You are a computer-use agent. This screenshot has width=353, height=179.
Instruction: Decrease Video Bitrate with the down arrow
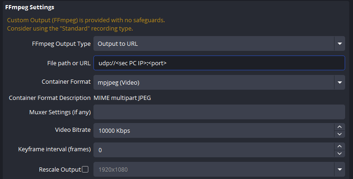click(340, 134)
